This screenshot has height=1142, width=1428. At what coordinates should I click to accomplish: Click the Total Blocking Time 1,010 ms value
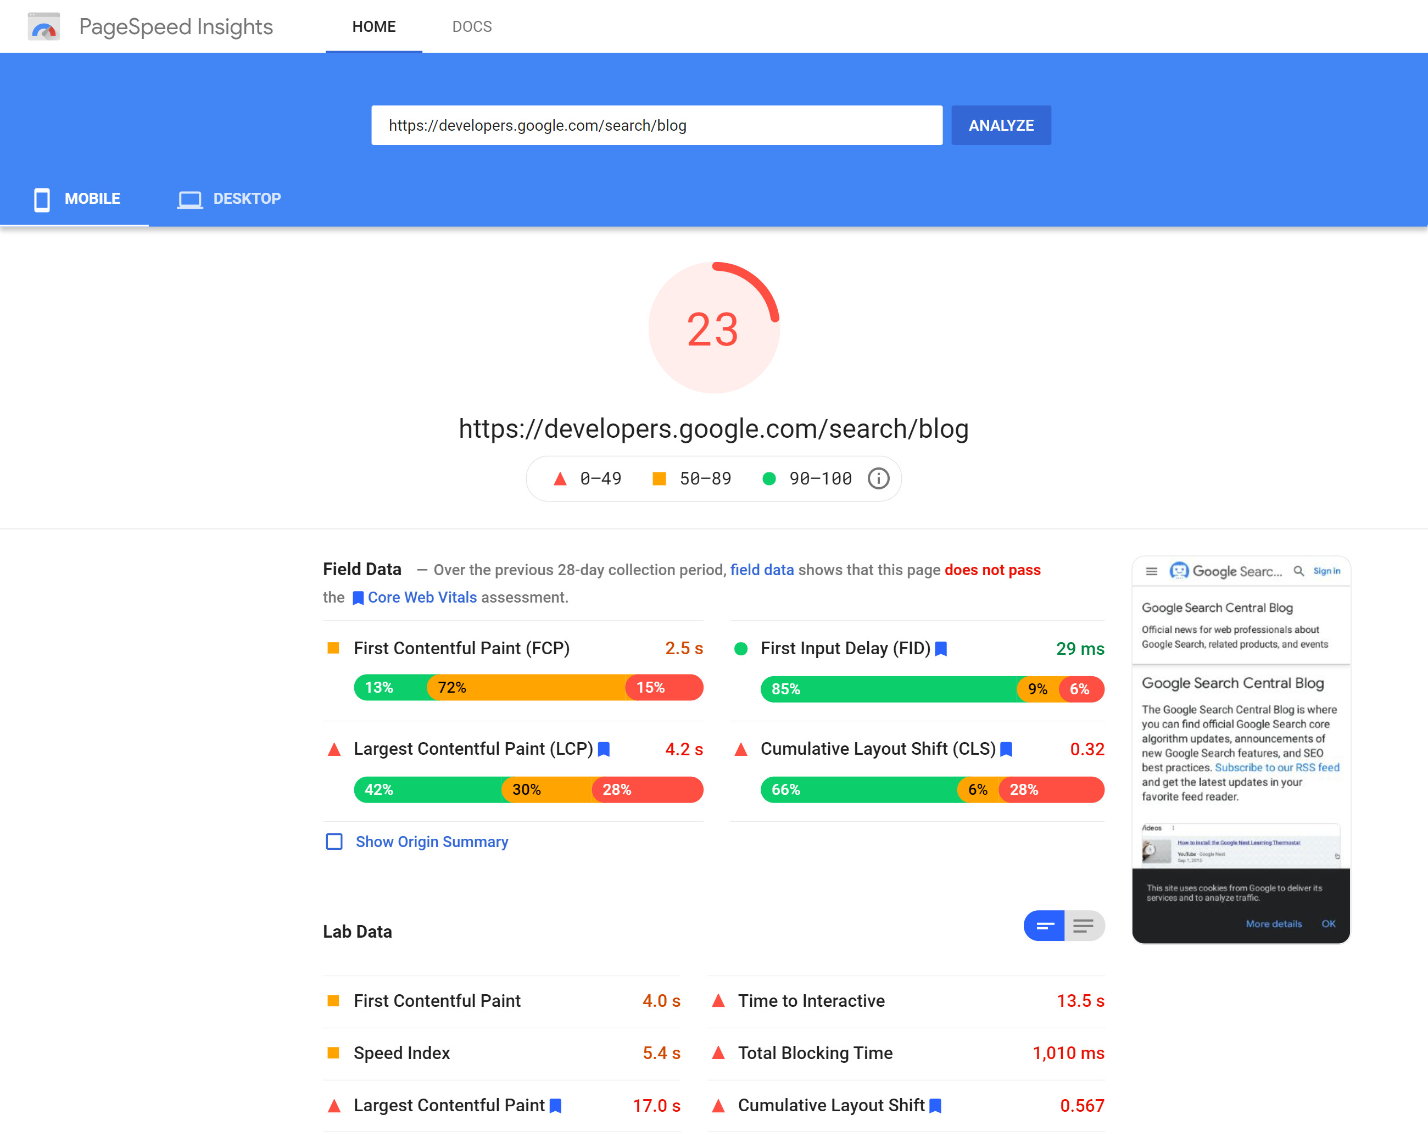click(1068, 1053)
